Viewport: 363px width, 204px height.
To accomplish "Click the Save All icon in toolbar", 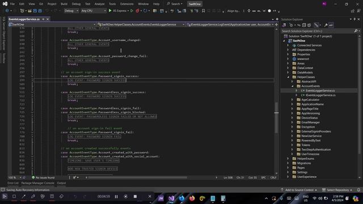I will coord(40,11).
